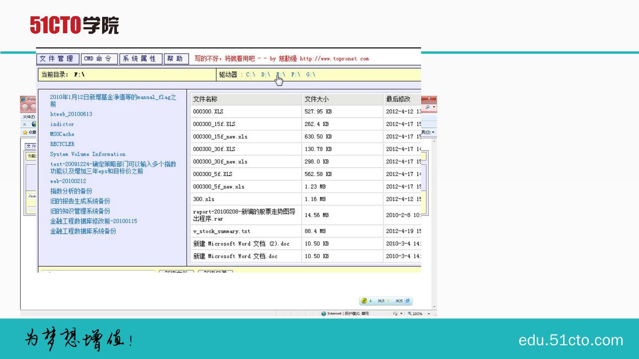Click the green 360 accelerator ball icon
639x359 pixels.
click(364, 301)
